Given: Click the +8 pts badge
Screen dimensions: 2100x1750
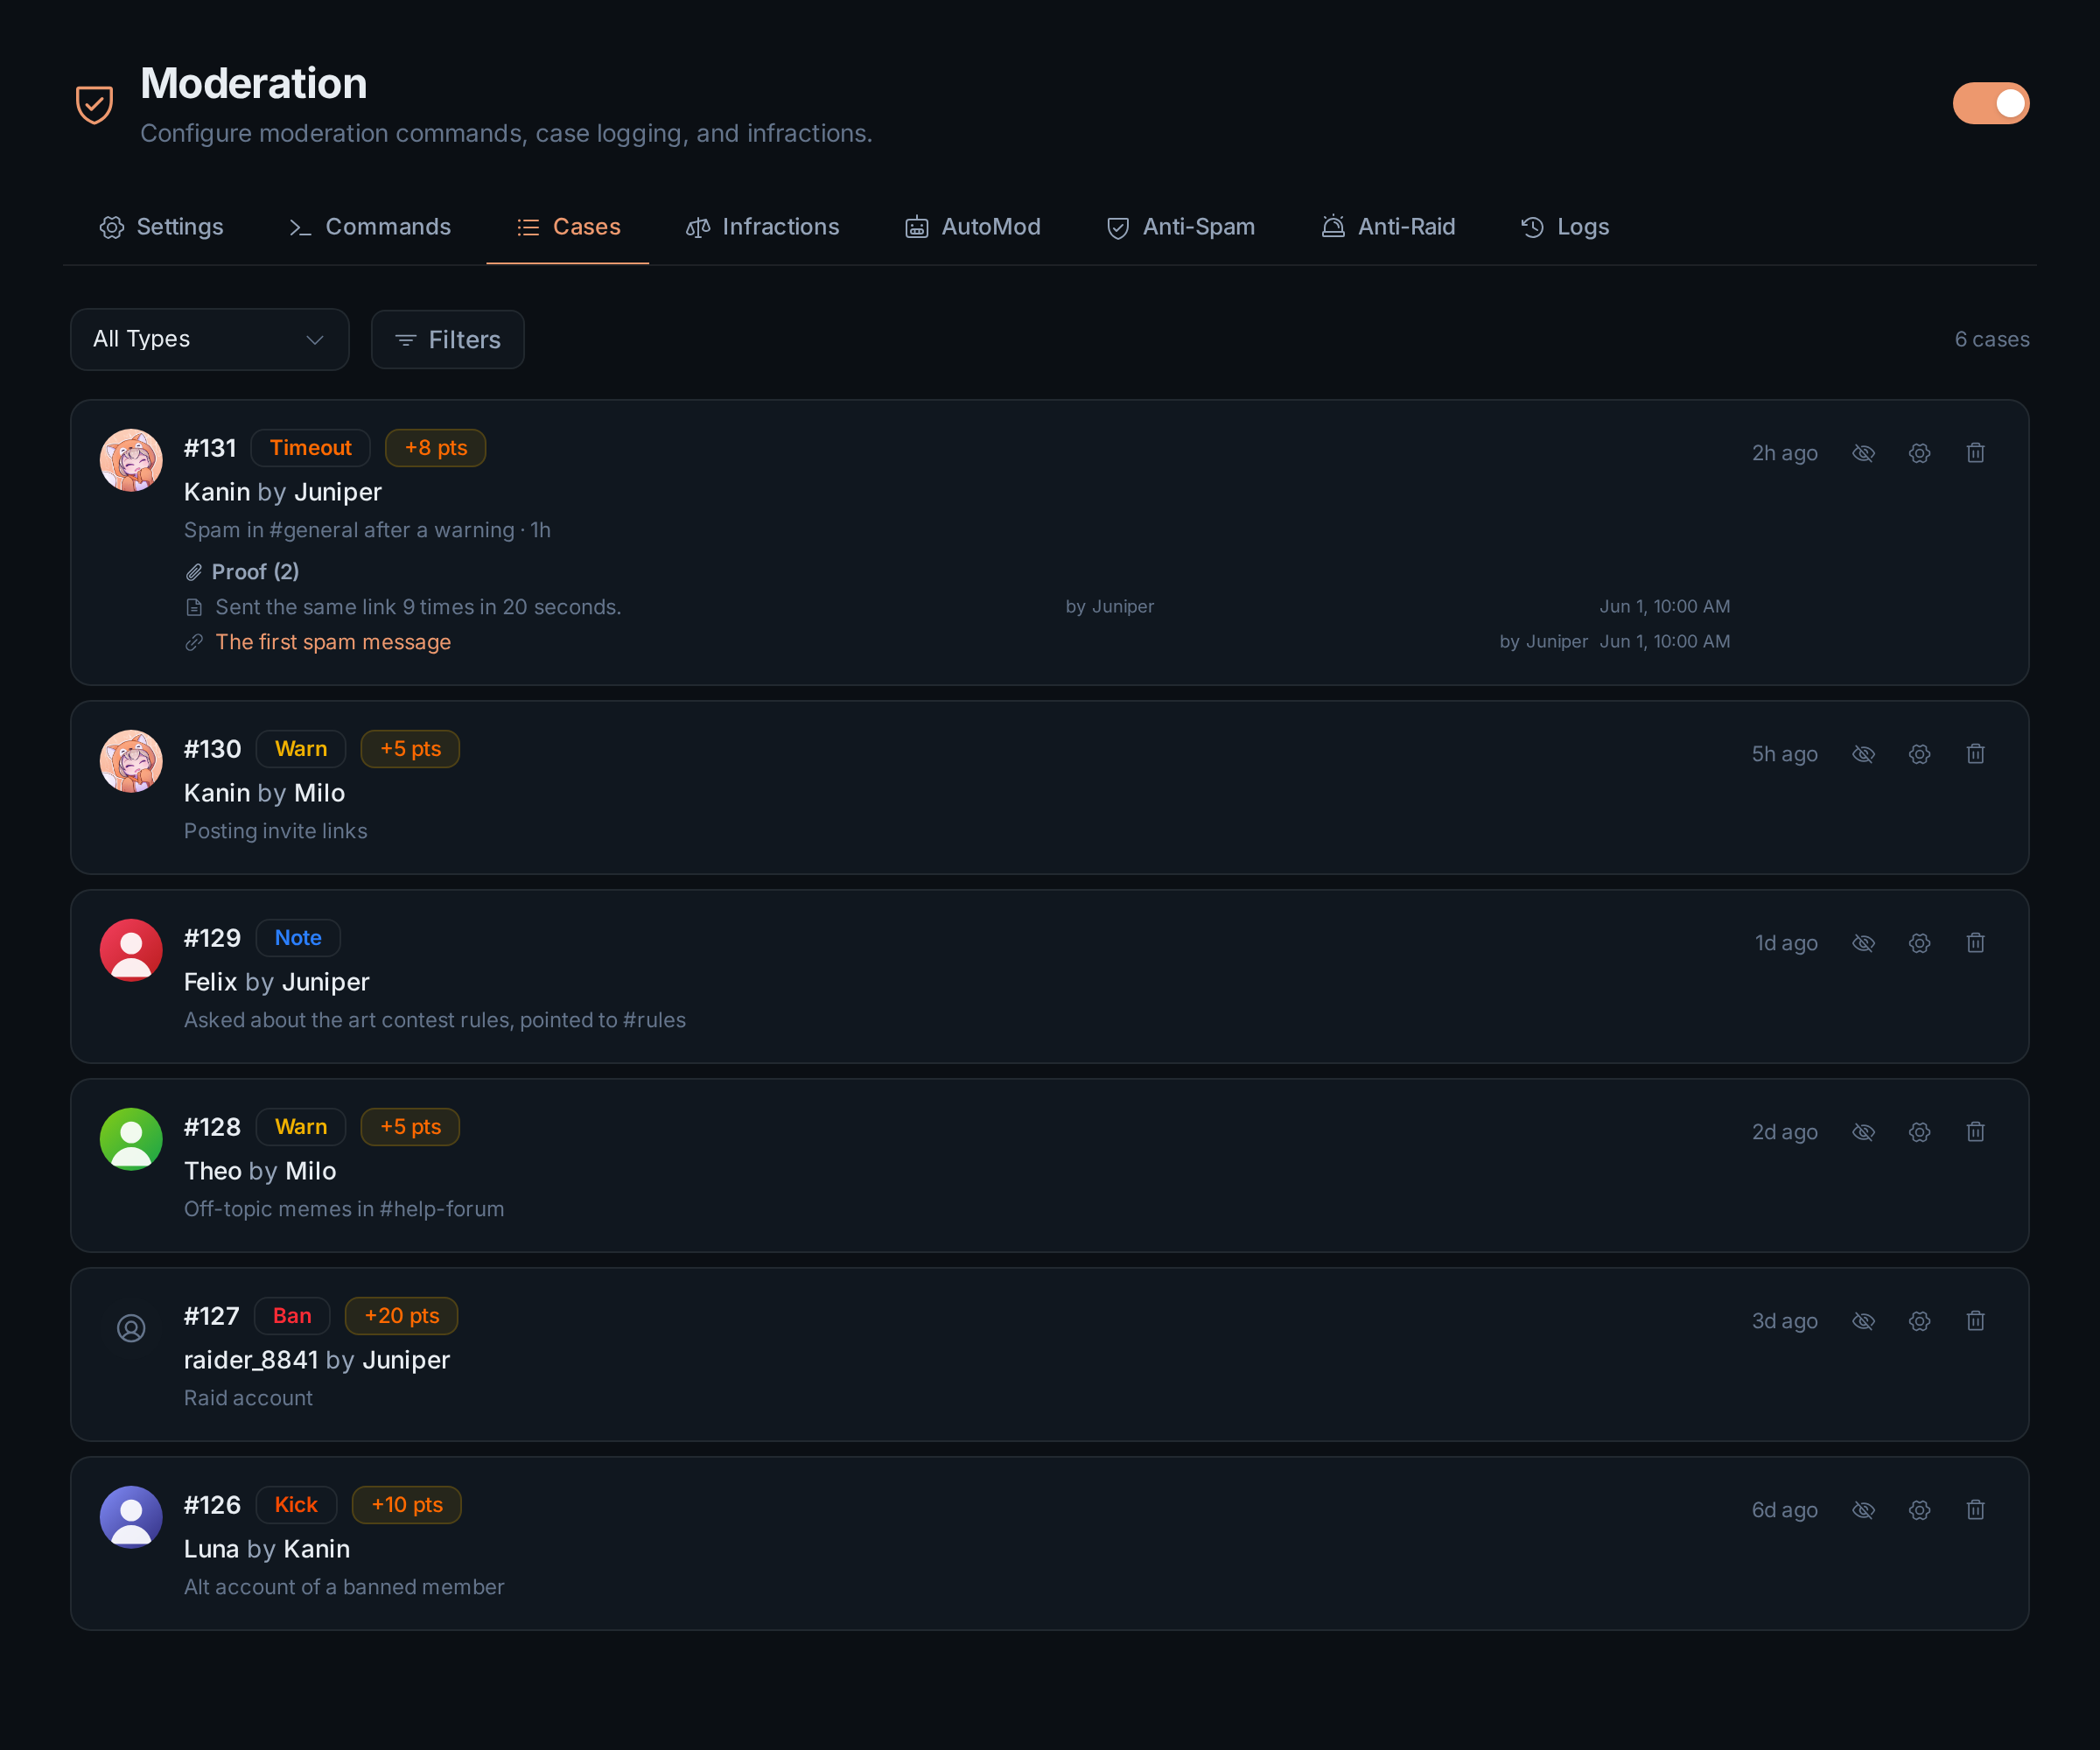Looking at the screenshot, I should tap(435, 448).
